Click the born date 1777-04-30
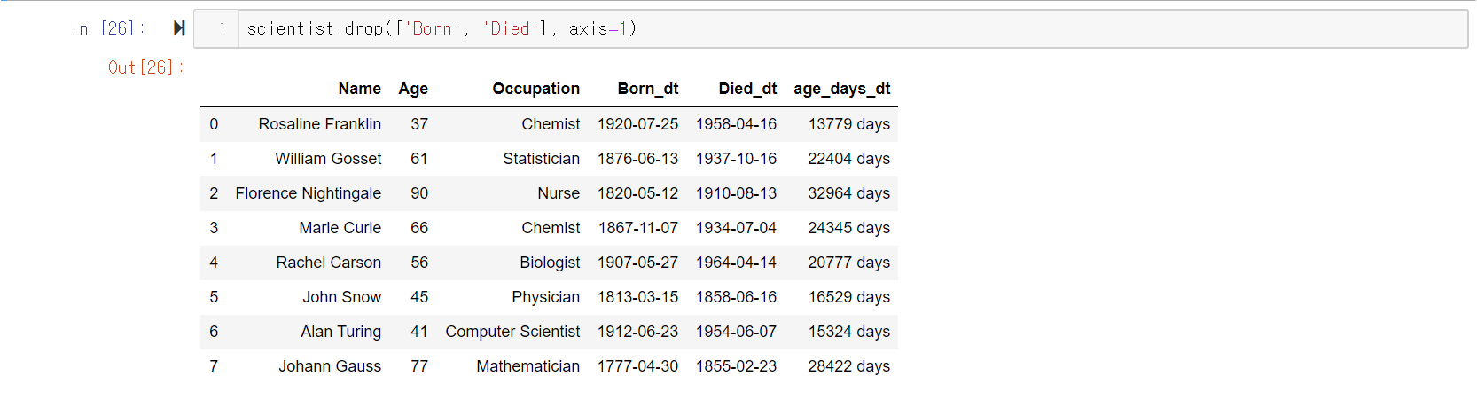 637,366
